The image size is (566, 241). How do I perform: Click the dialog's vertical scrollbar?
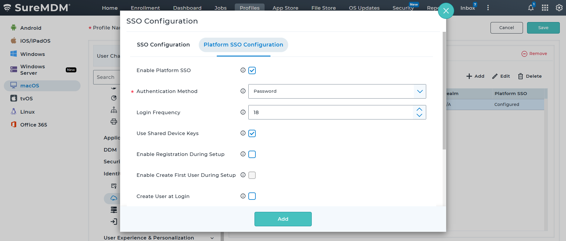click(x=444, y=91)
